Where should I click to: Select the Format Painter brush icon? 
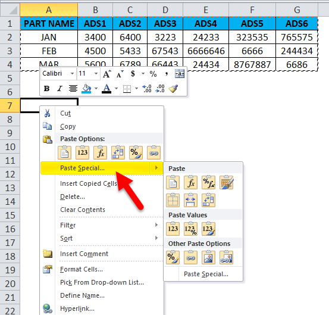point(174,89)
